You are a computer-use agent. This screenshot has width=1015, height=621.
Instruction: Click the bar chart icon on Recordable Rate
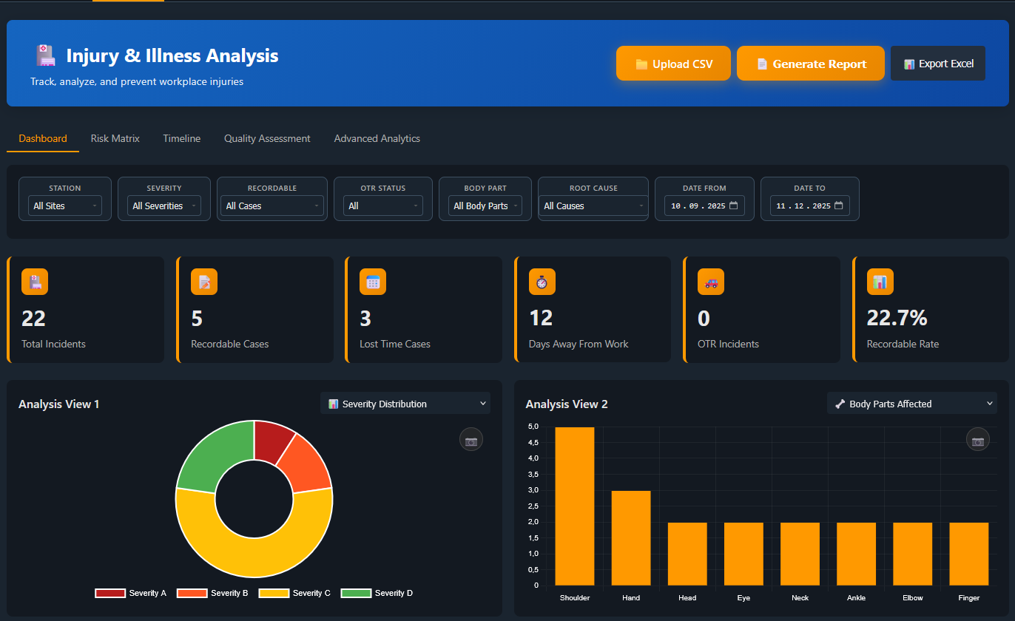(x=879, y=282)
